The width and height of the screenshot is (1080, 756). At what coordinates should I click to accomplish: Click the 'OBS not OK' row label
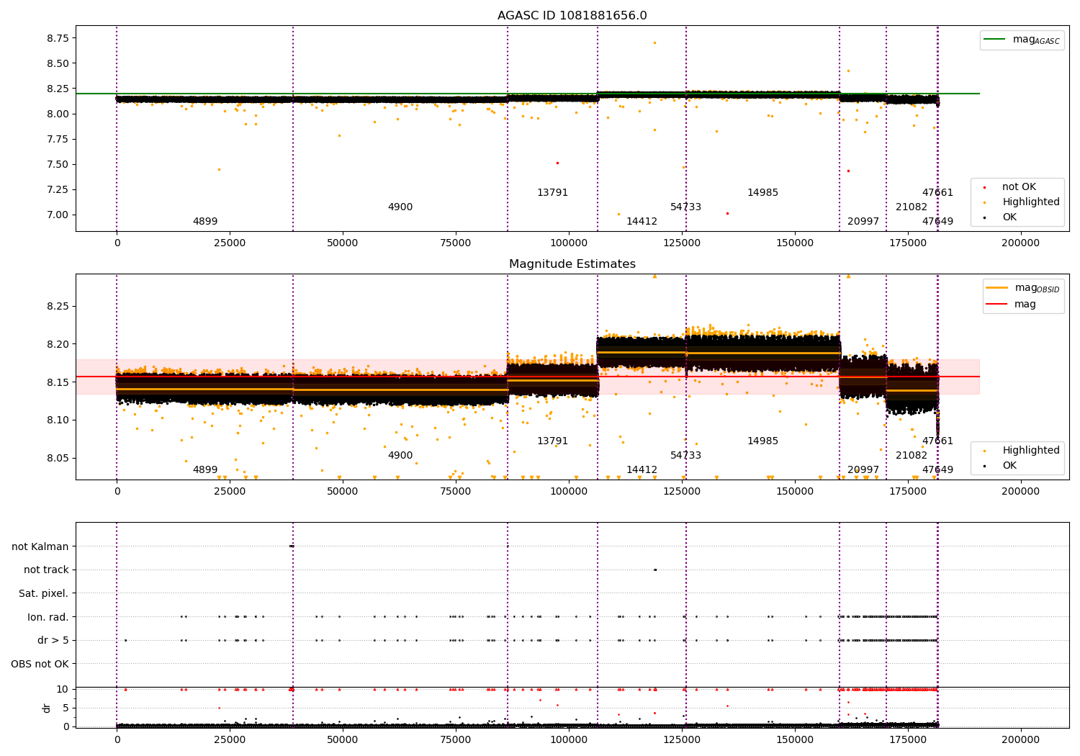(40, 664)
